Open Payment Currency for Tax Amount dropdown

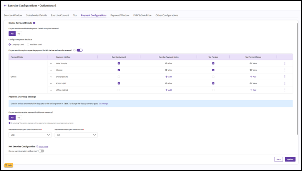tap(76, 135)
